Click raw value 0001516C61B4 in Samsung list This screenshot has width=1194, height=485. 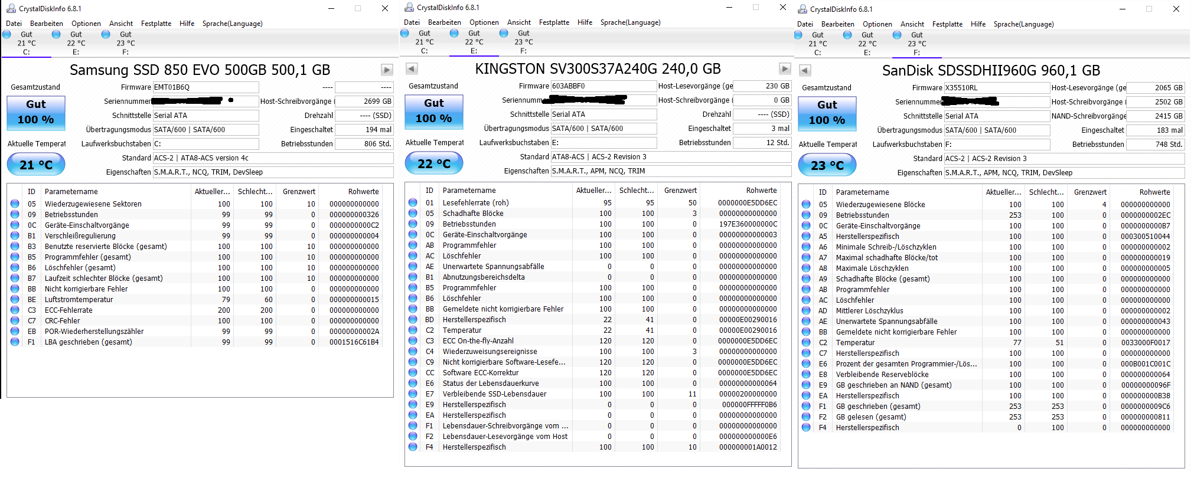[354, 342]
